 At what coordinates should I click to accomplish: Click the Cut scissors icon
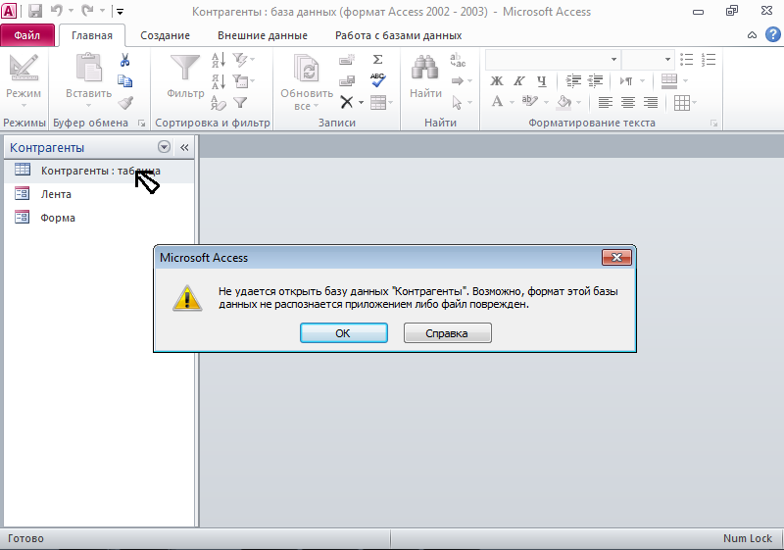[x=125, y=60]
